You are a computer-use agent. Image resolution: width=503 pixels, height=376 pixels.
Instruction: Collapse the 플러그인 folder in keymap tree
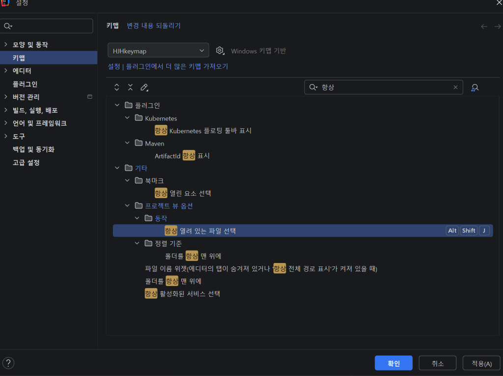[x=117, y=105]
